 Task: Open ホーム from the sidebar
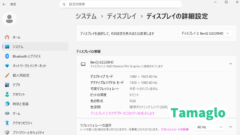(x=16, y=37)
